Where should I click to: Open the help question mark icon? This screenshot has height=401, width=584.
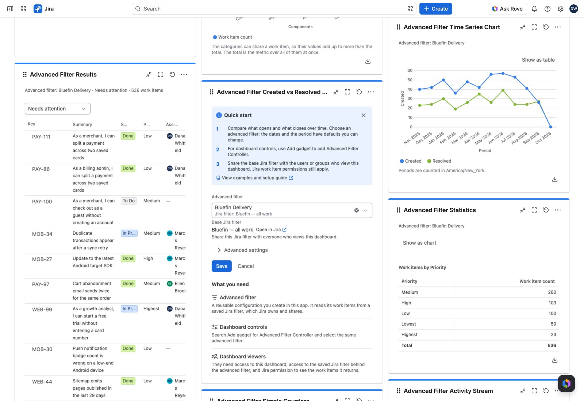click(x=547, y=9)
